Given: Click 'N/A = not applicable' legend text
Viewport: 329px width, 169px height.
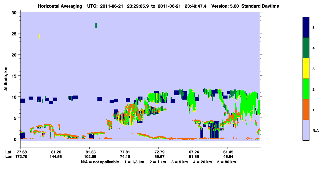Looking at the screenshot, I should tap(100, 162).
